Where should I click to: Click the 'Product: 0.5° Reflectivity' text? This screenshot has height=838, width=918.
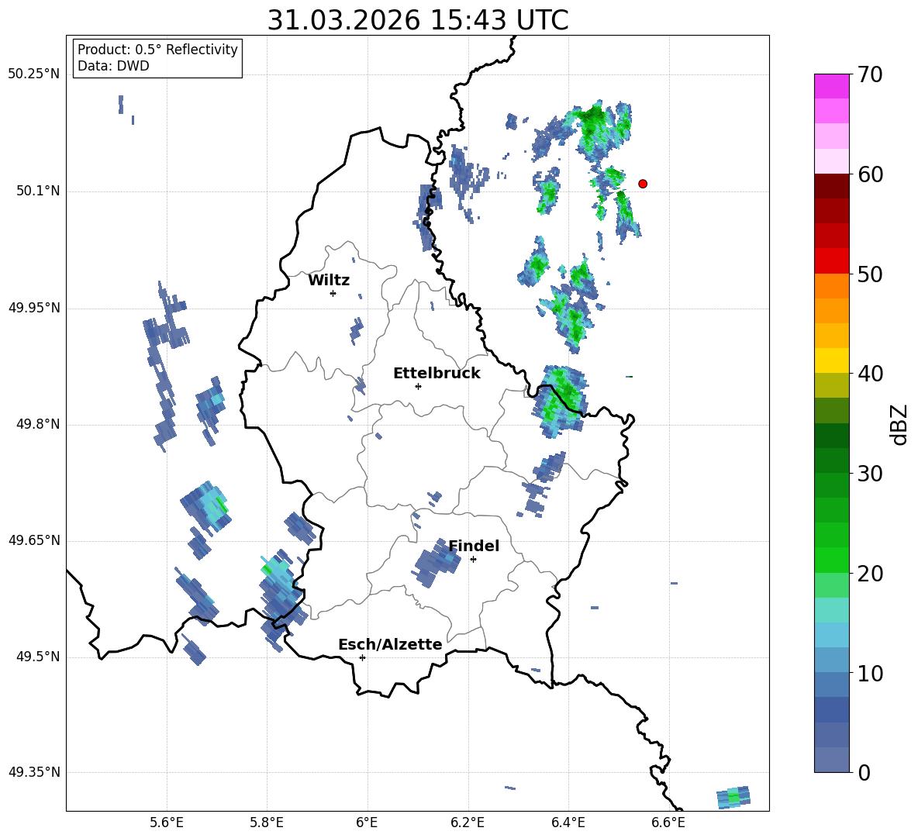tap(157, 49)
